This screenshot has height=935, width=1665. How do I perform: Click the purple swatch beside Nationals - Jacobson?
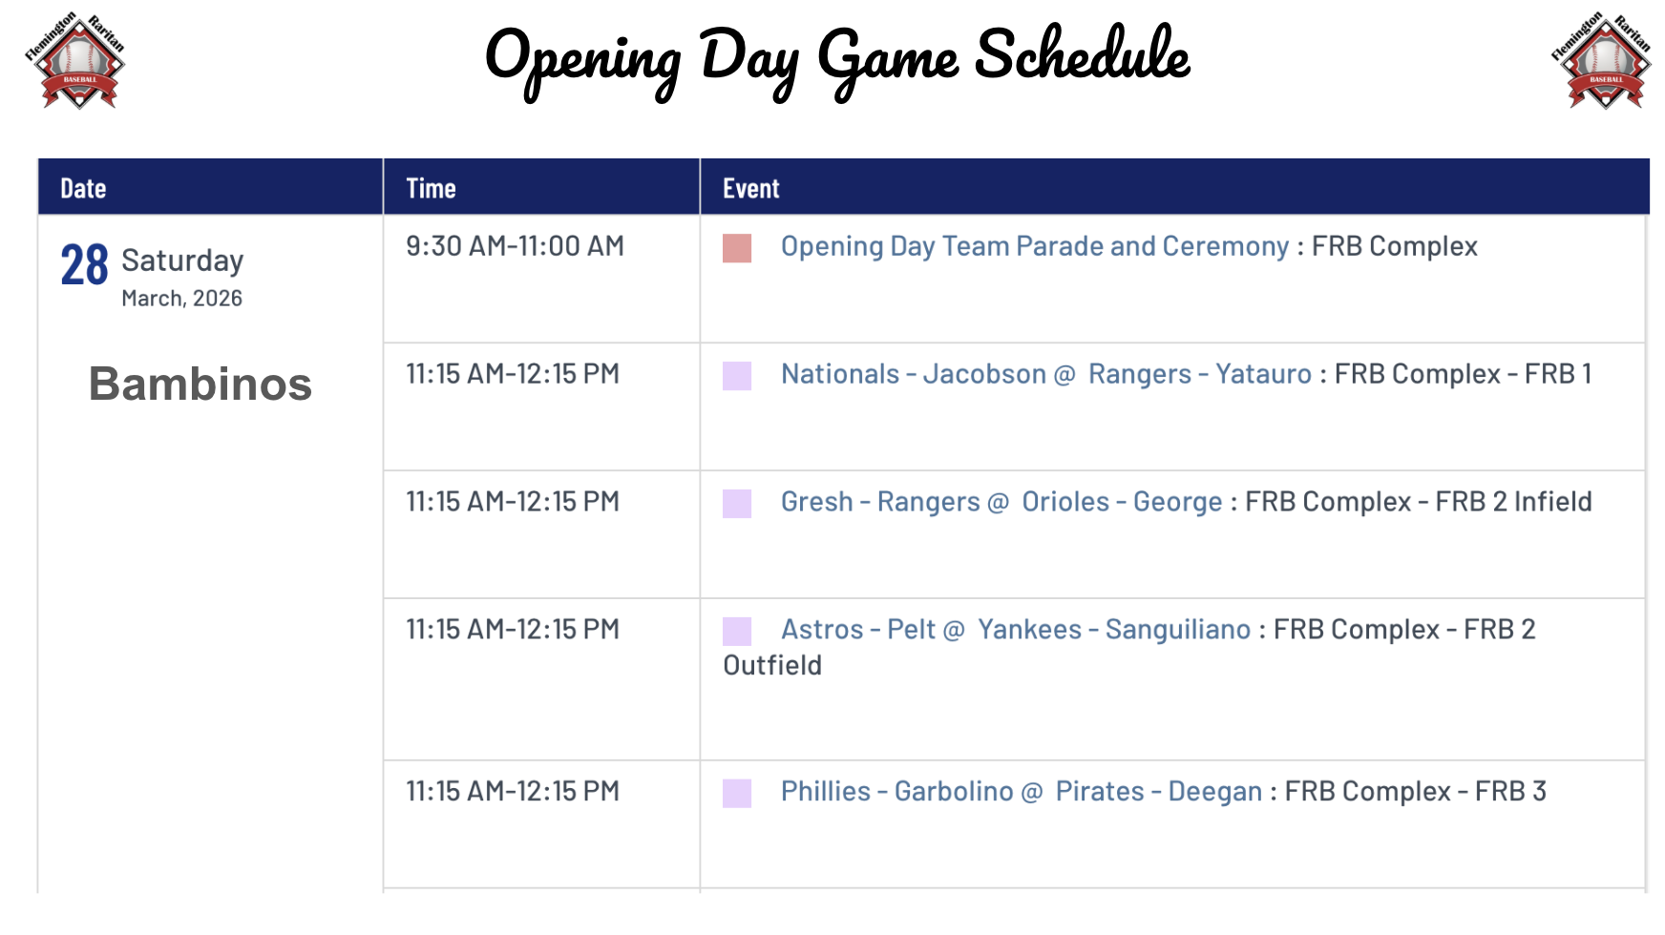[x=737, y=376]
